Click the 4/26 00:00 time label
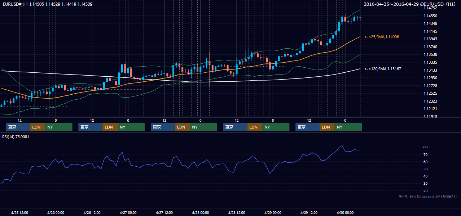 56,212
